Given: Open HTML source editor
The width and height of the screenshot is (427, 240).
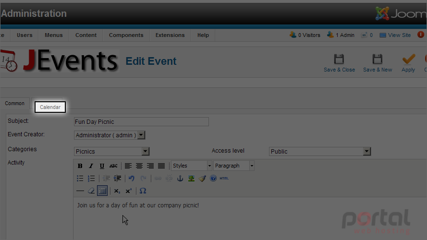Looking at the screenshot, I should click(x=224, y=179).
